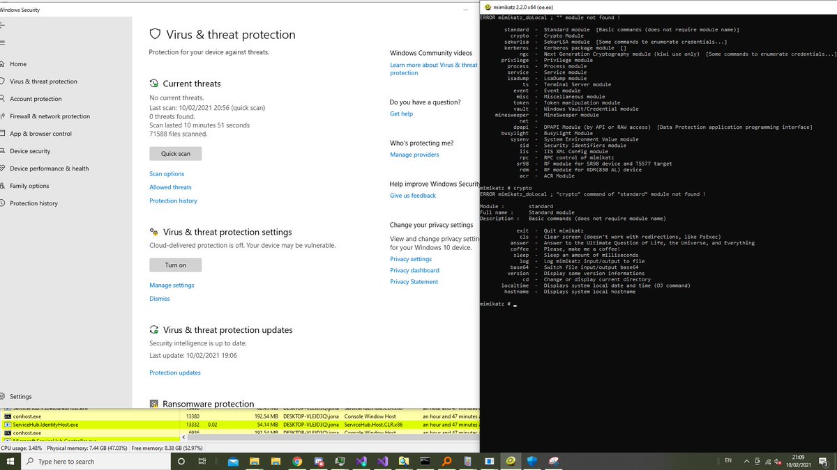Image resolution: width=837 pixels, height=470 pixels.
Task: Open Privacy settings link
Action: point(411,259)
